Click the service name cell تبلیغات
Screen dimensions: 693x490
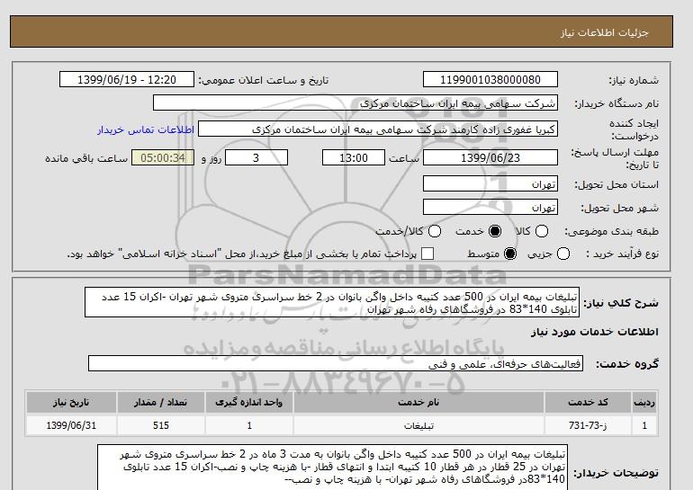click(418, 425)
